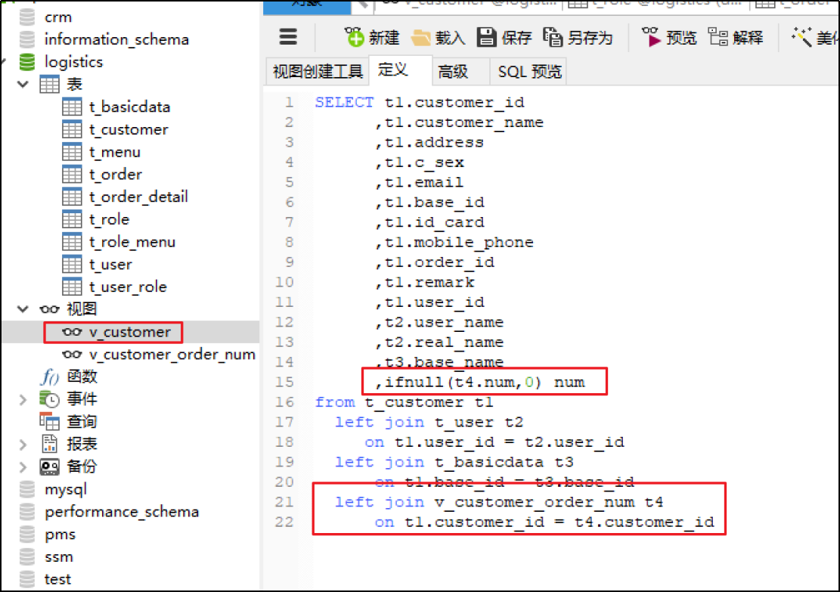
Task: Click the crm database cylinder icon
Action: click(x=27, y=17)
